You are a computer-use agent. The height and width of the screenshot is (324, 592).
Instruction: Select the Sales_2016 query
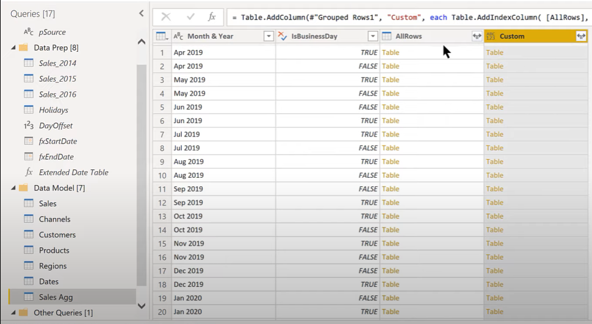pyautogui.click(x=57, y=94)
